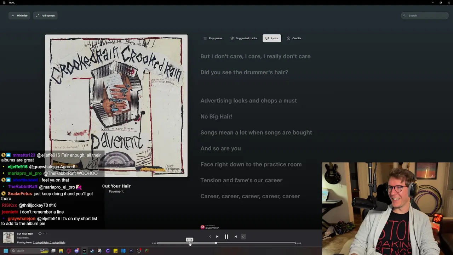Click the Musixmatch logo below lyrics

coord(210,227)
